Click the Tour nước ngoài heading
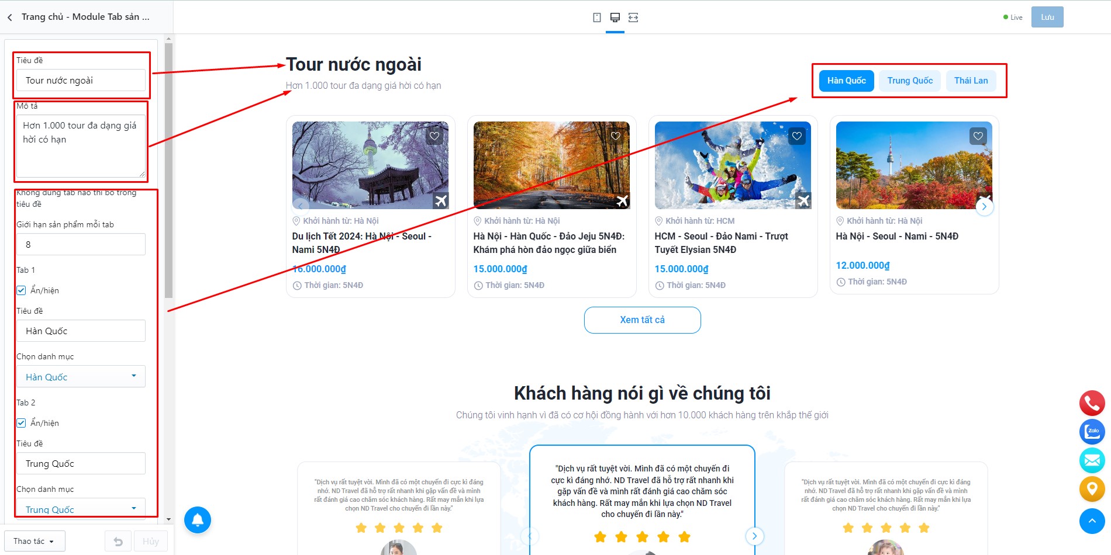 354,64
